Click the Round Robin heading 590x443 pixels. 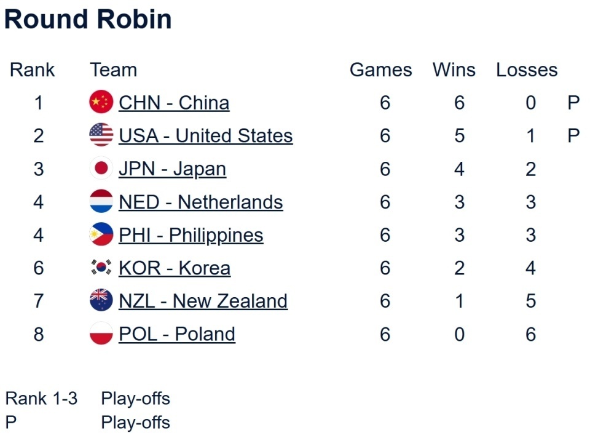[x=88, y=19]
